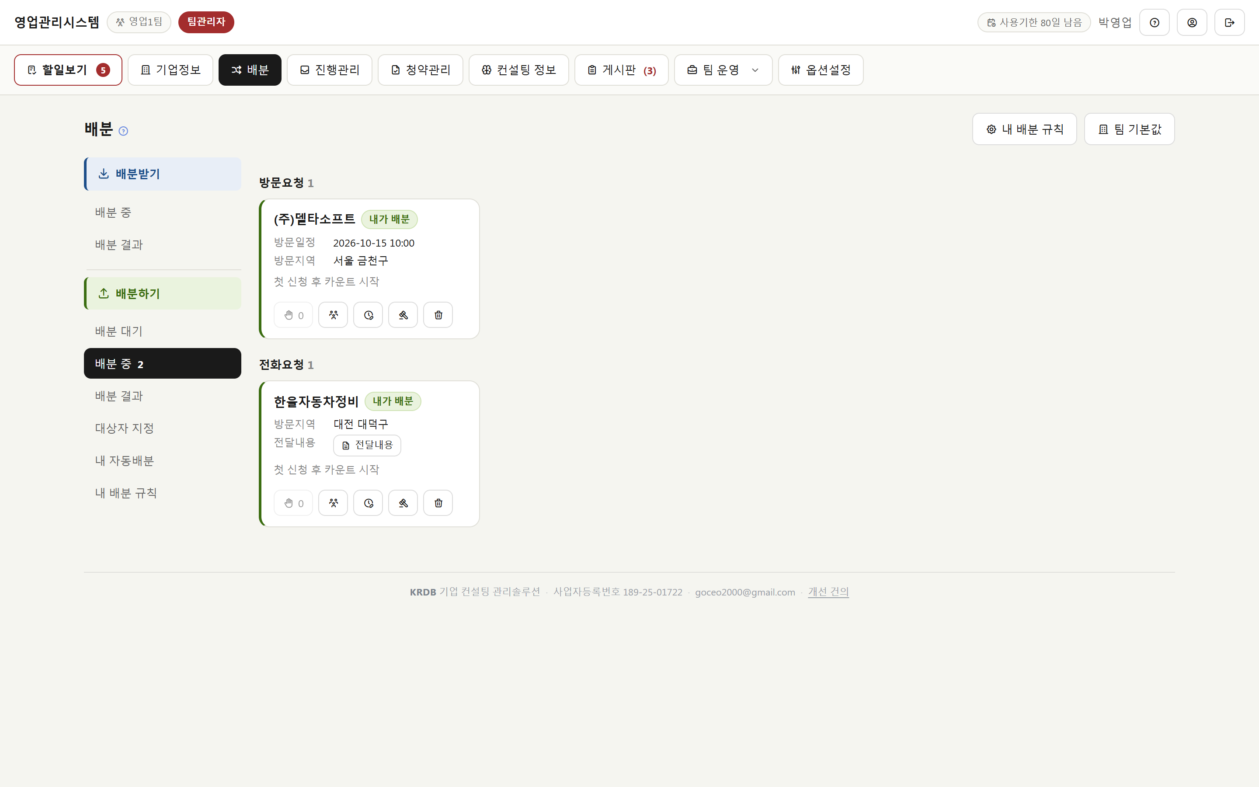This screenshot has height=787, width=1259.
Task: Open 내 자동배분 in the sidebar
Action: click(163, 461)
